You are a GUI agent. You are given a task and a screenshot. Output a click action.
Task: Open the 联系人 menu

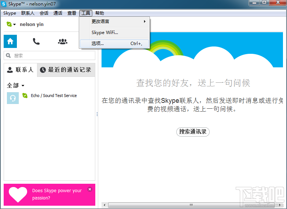[x=28, y=13]
